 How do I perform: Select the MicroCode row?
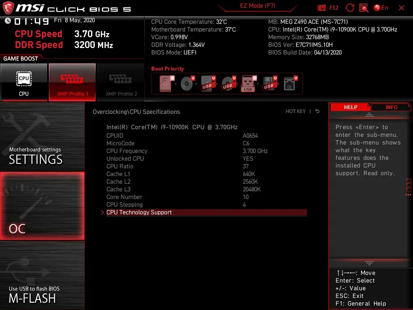tap(206, 143)
